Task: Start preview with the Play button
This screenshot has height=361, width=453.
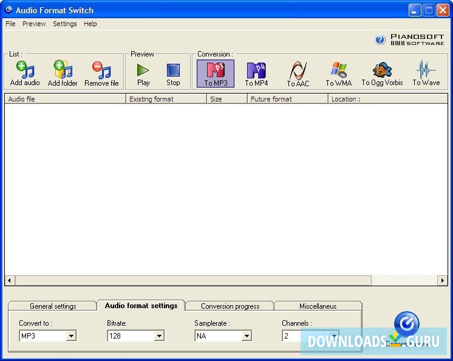Action: tap(143, 74)
